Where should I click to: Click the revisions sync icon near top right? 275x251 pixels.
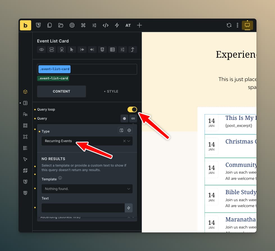click(x=229, y=25)
